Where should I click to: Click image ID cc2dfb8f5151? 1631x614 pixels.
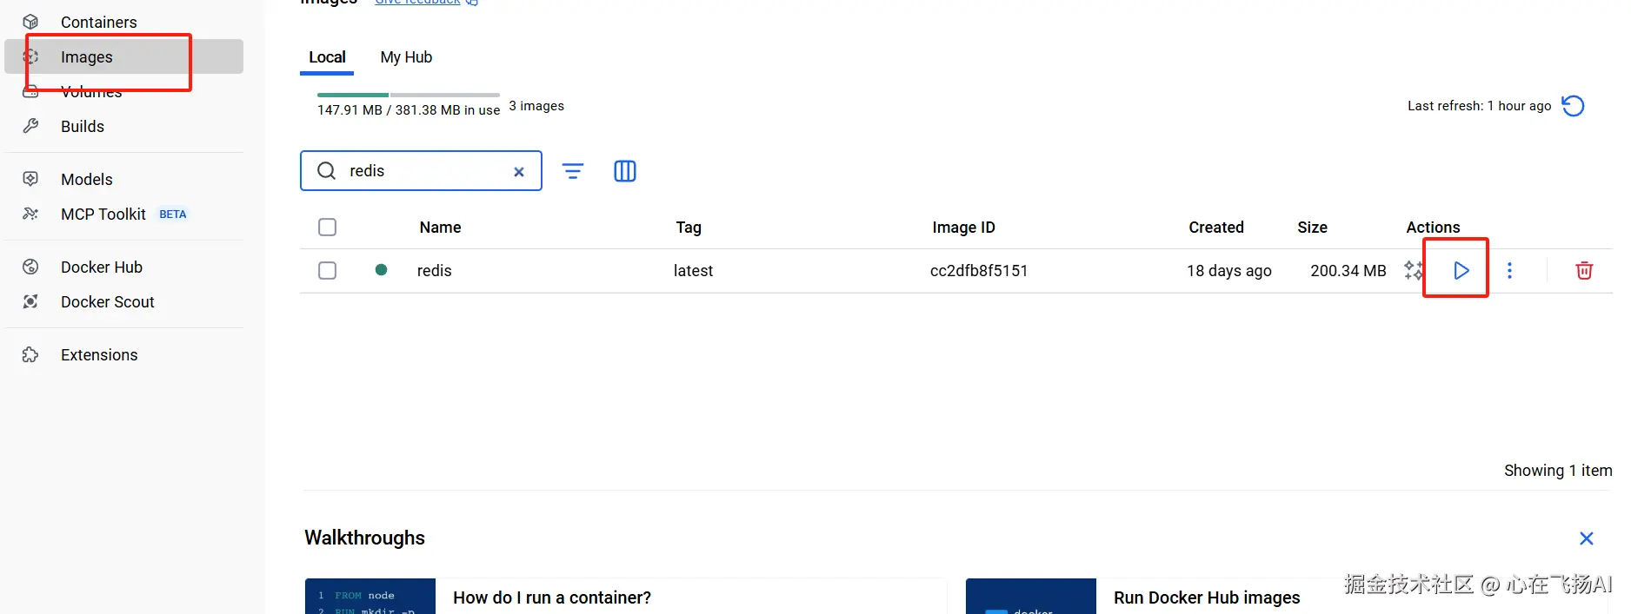coord(979,271)
